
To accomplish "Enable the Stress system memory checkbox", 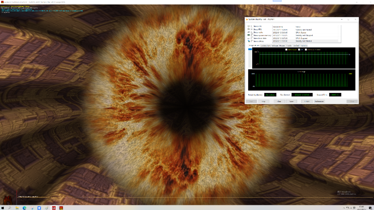I will pyautogui.click(x=252, y=35).
